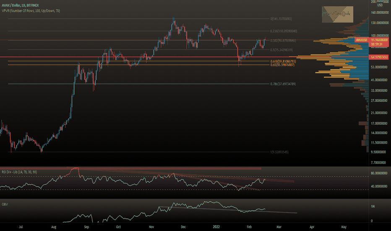Screen dimensions: 391x231
Task: Select the 0.65(55.59876887) Fibonacci label
Action: tap(282, 65)
